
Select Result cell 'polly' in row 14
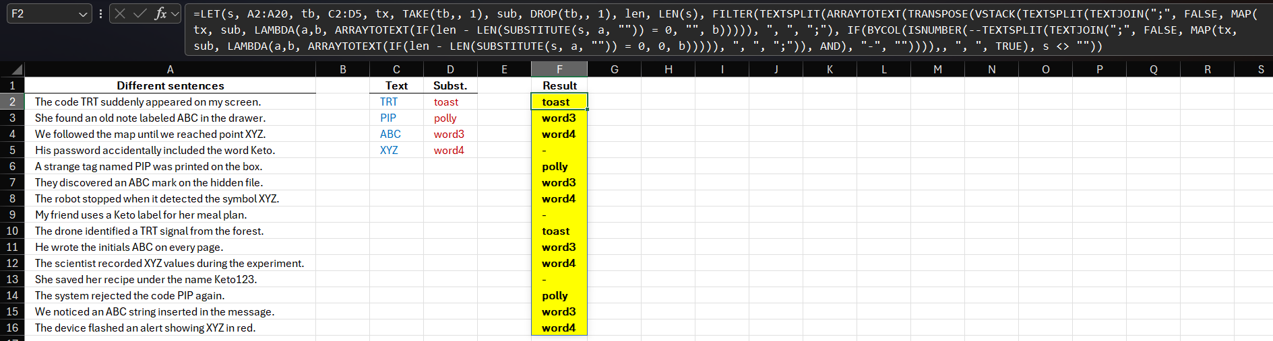click(559, 295)
